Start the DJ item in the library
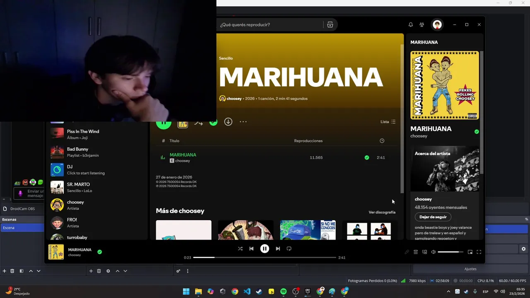 click(x=96, y=170)
